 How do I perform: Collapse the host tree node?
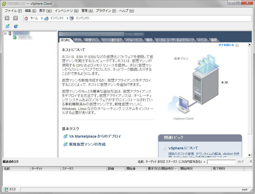coord(5,33)
